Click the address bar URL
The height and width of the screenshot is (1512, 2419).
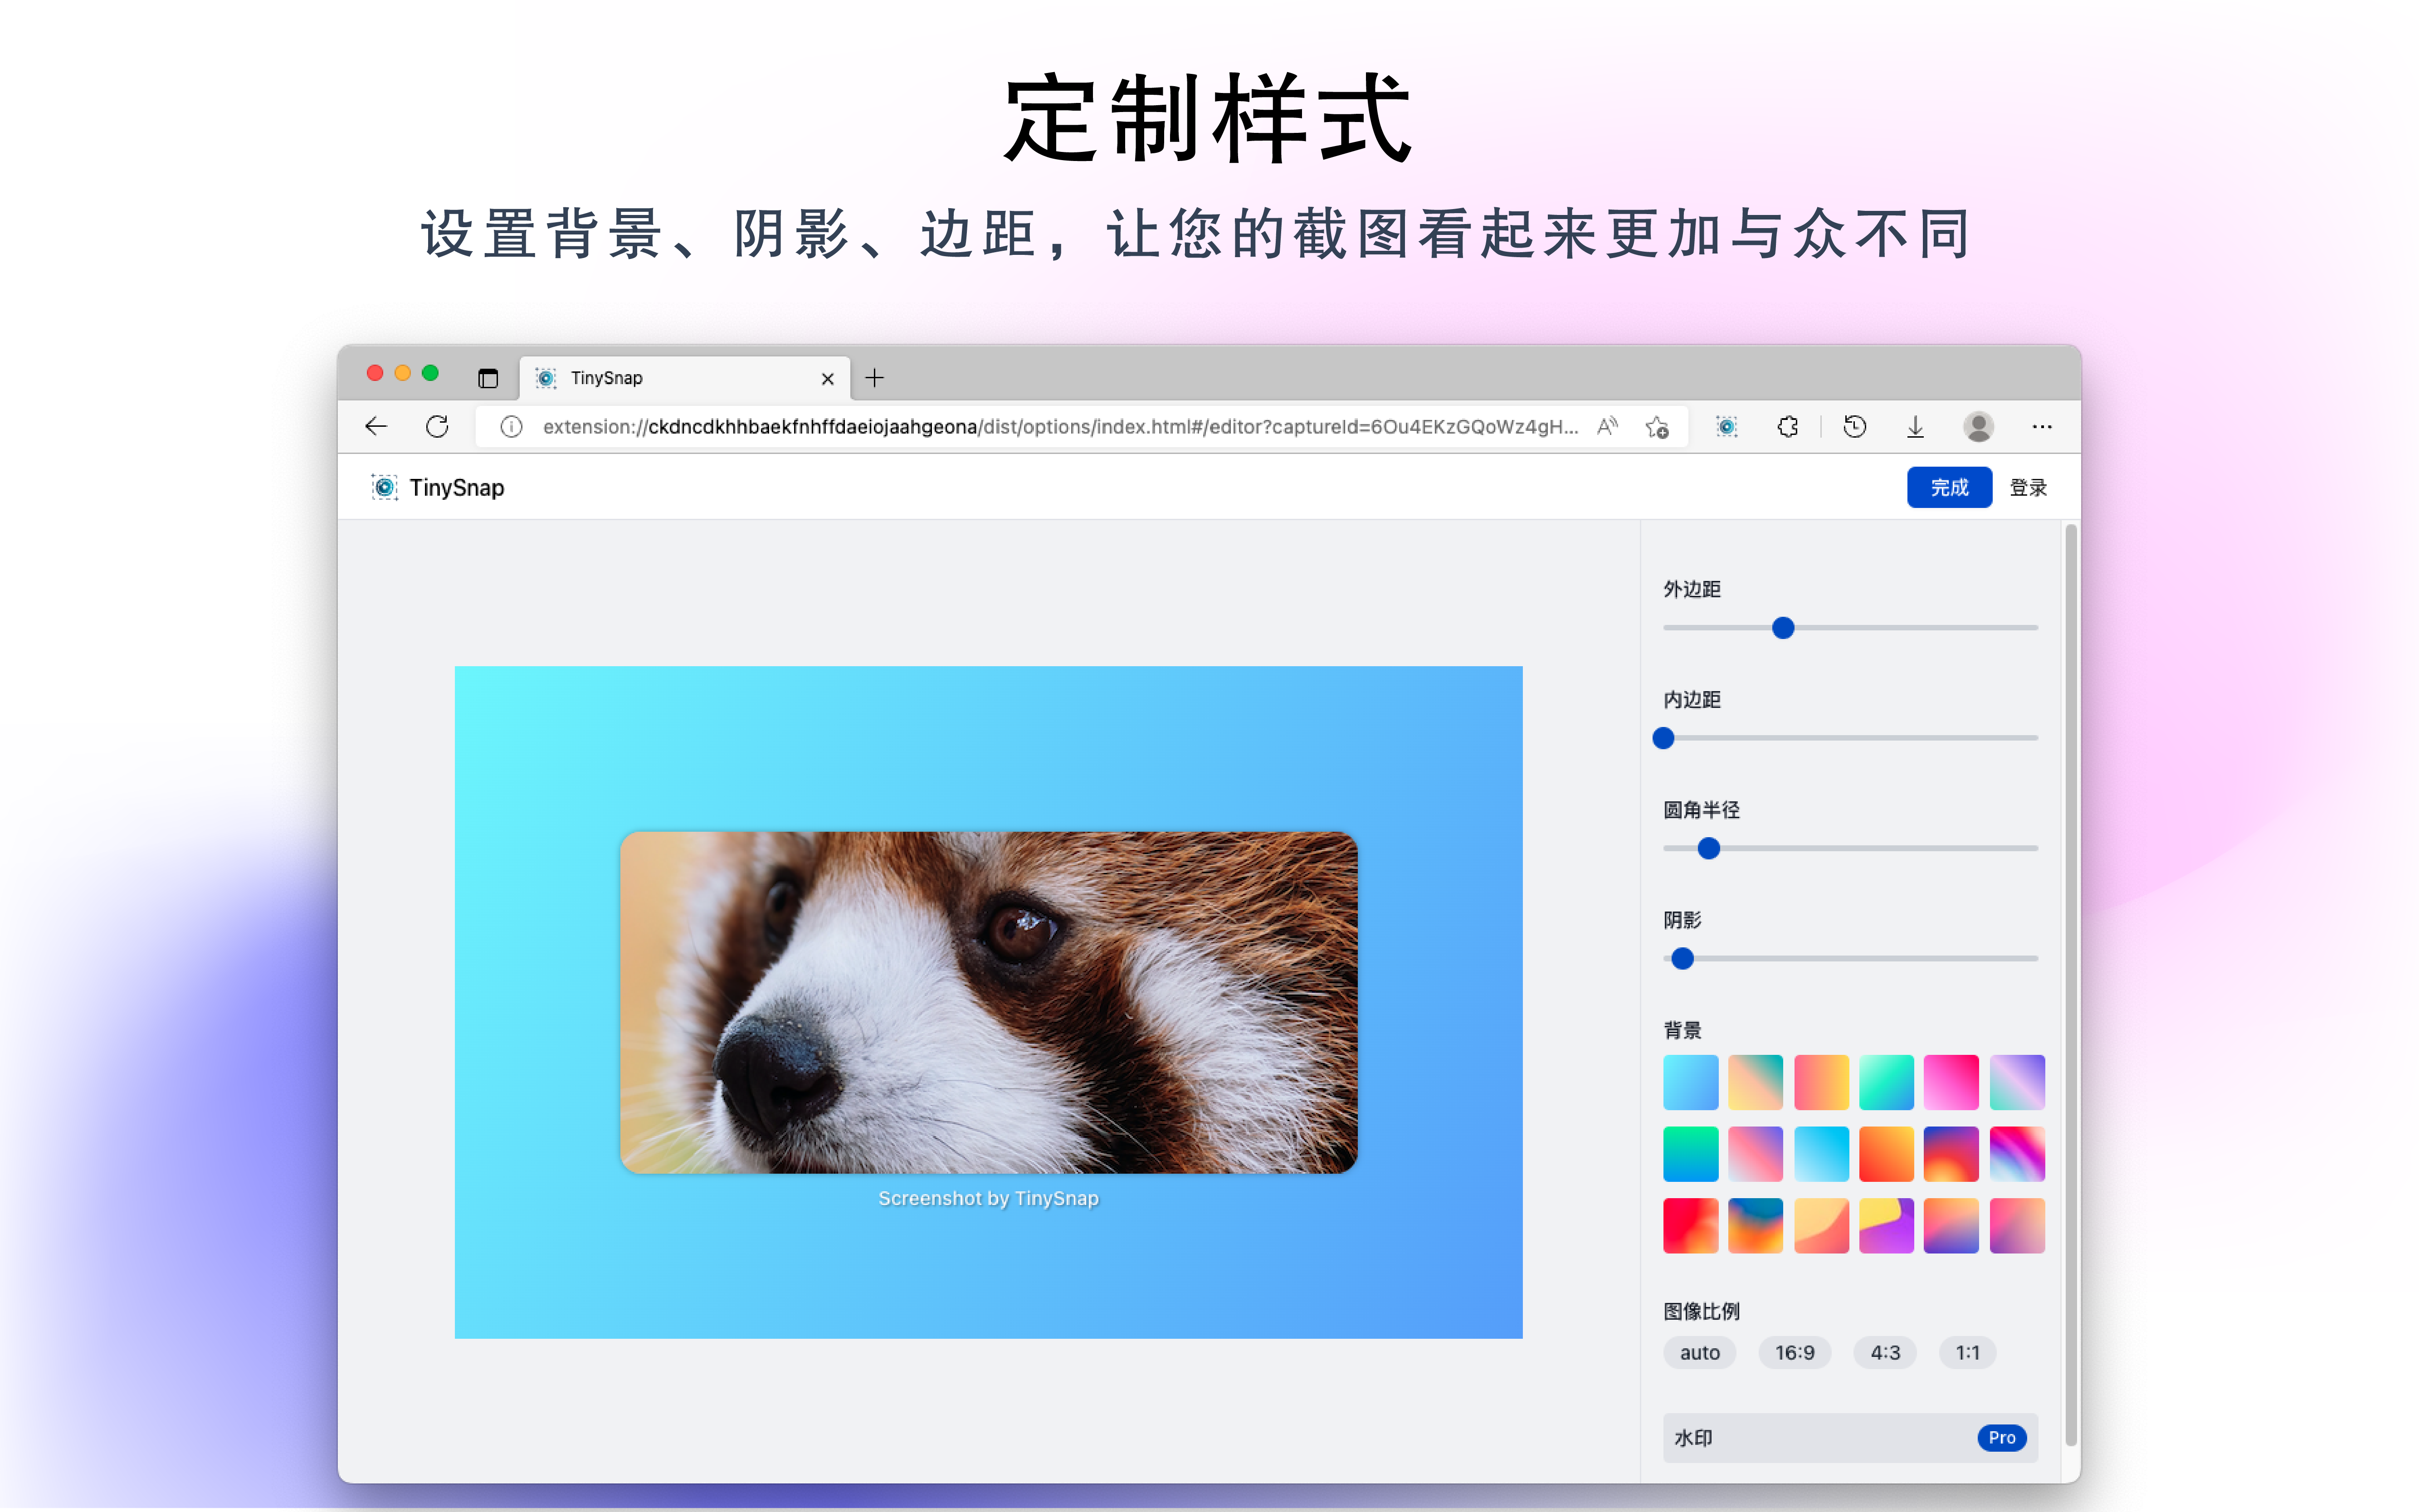point(1060,427)
